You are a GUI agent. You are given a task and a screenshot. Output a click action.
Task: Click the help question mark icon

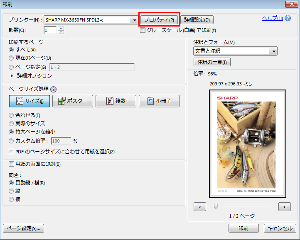click(x=288, y=18)
